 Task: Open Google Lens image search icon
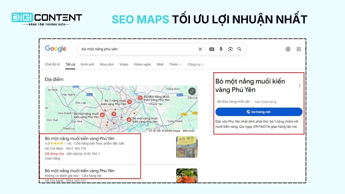[231, 49]
